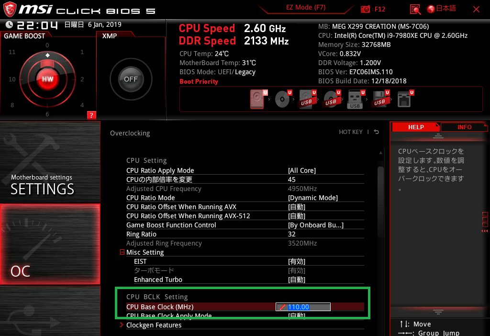Open CPU Ratio Offset When Running AVX-512 option
Image resolution: width=490 pixels, height=336 pixels.
pyautogui.click(x=245, y=216)
